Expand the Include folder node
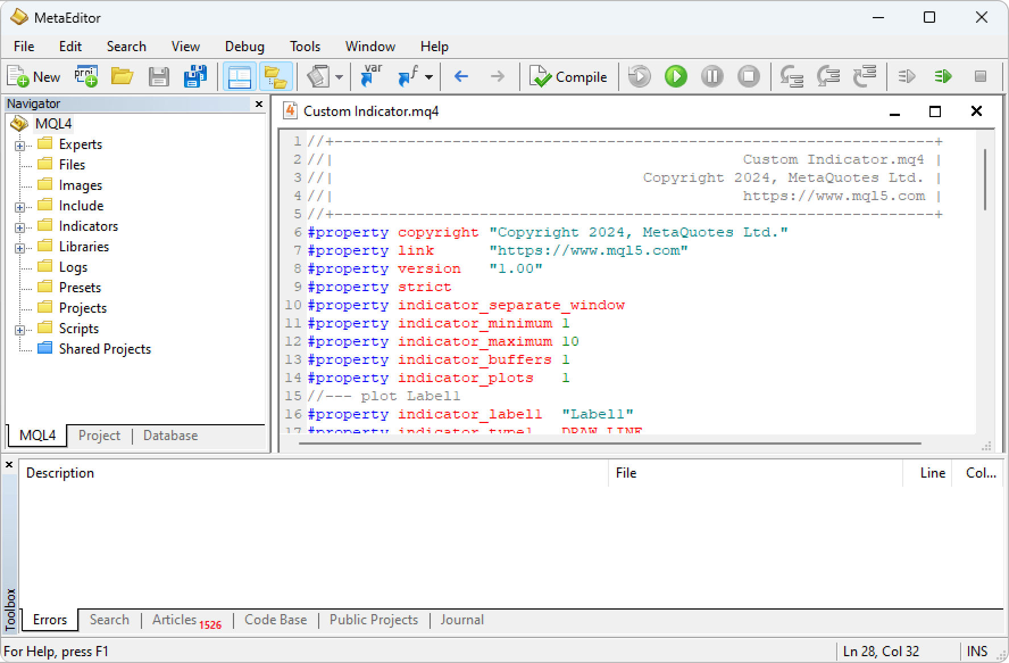 tap(20, 208)
